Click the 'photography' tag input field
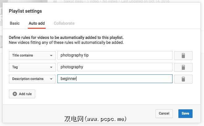The height and width of the screenshot is (126, 204). coord(115,67)
